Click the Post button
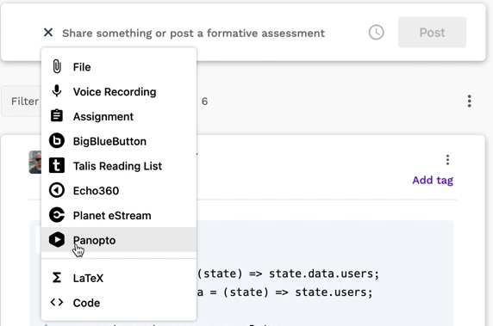The height and width of the screenshot is (326, 493). click(432, 33)
